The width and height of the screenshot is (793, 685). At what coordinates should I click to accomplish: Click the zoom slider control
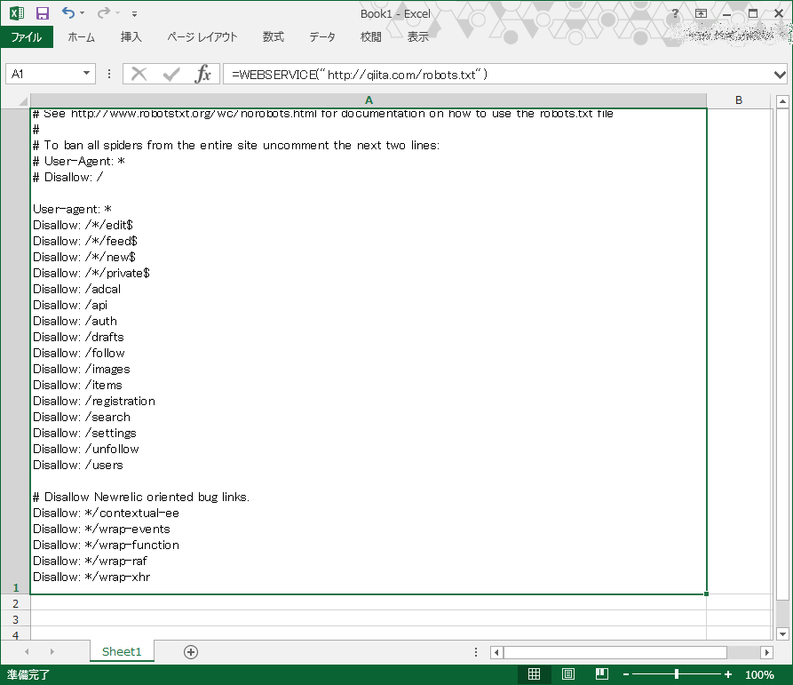[678, 673]
